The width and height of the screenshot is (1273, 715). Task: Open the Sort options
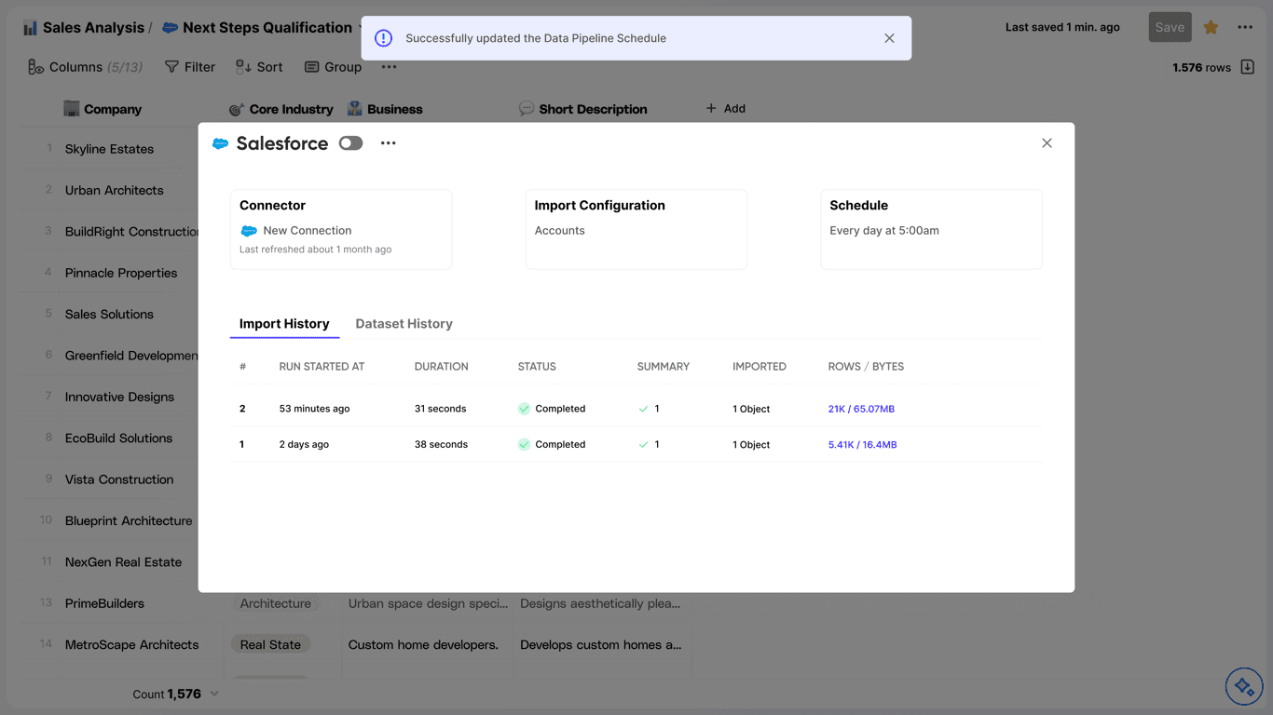259,67
